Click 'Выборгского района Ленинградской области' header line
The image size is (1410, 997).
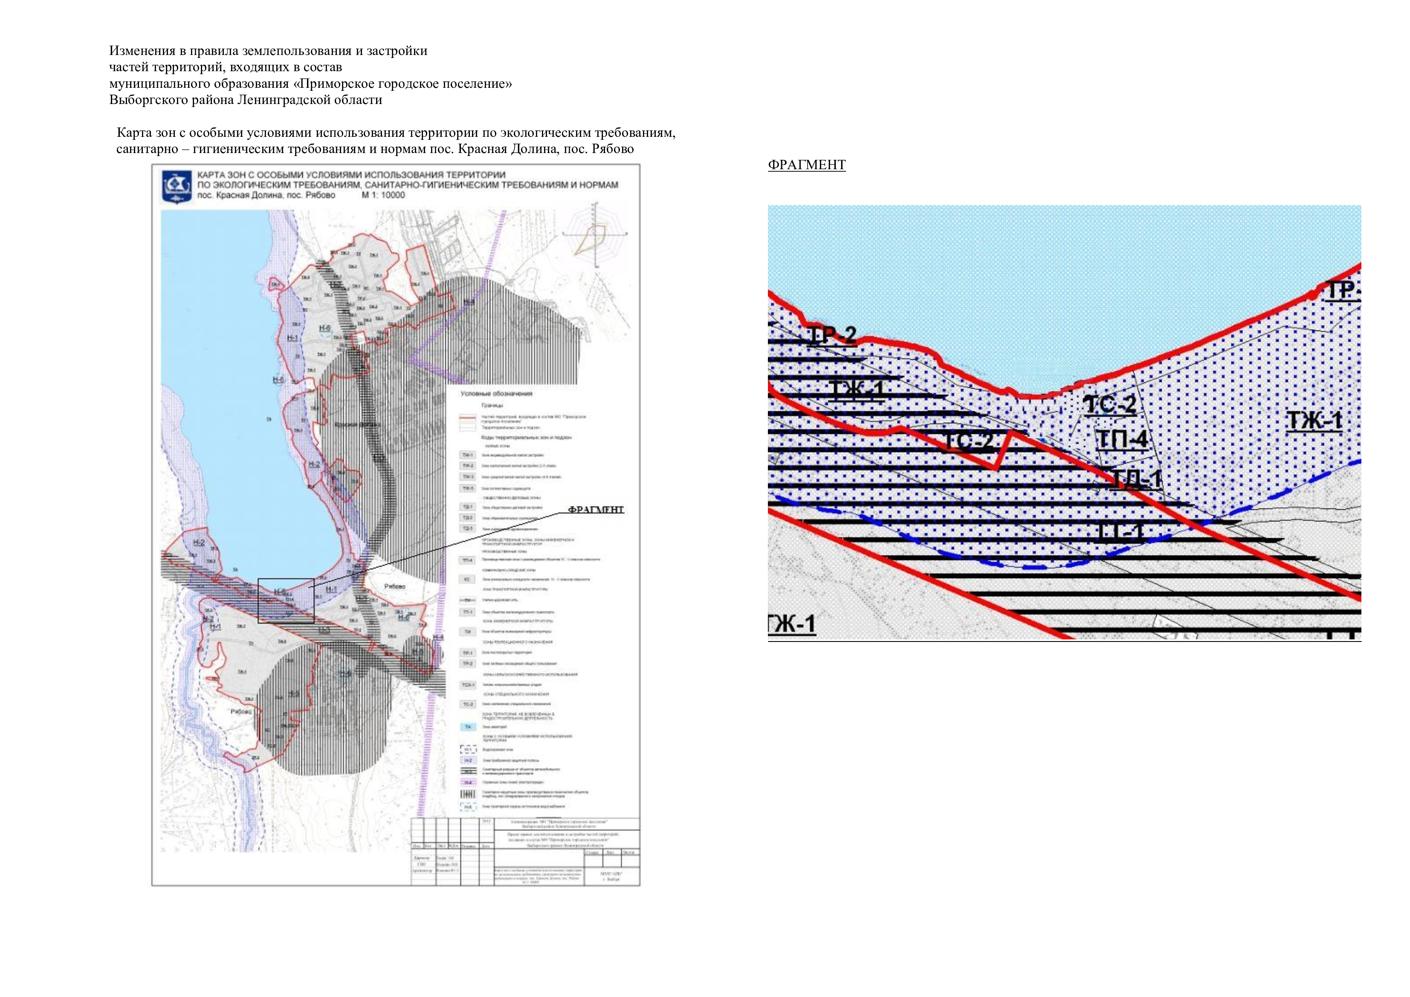246,99
